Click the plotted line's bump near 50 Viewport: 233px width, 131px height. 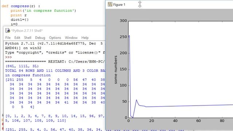click(137, 100)
